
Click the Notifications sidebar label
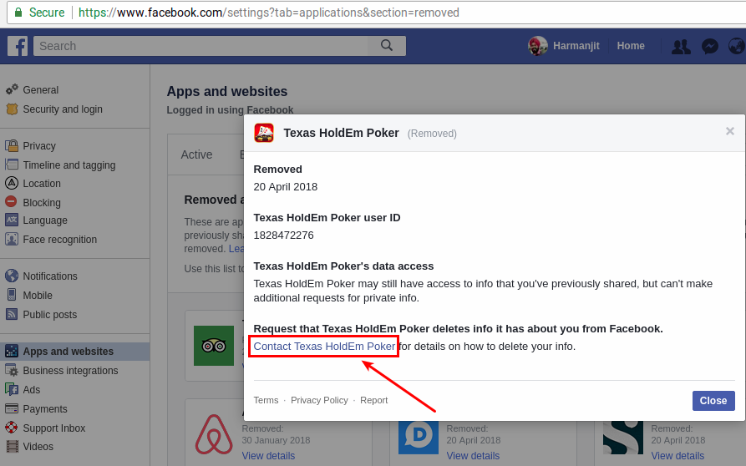coord(50,276)
